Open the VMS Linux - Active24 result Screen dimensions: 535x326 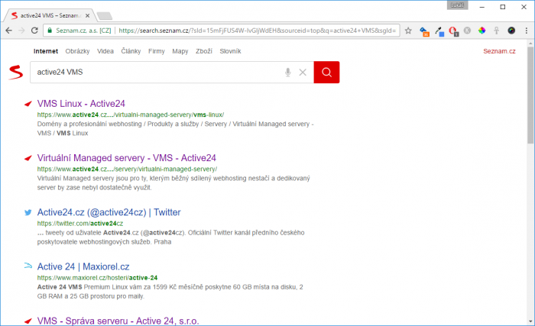81,104
